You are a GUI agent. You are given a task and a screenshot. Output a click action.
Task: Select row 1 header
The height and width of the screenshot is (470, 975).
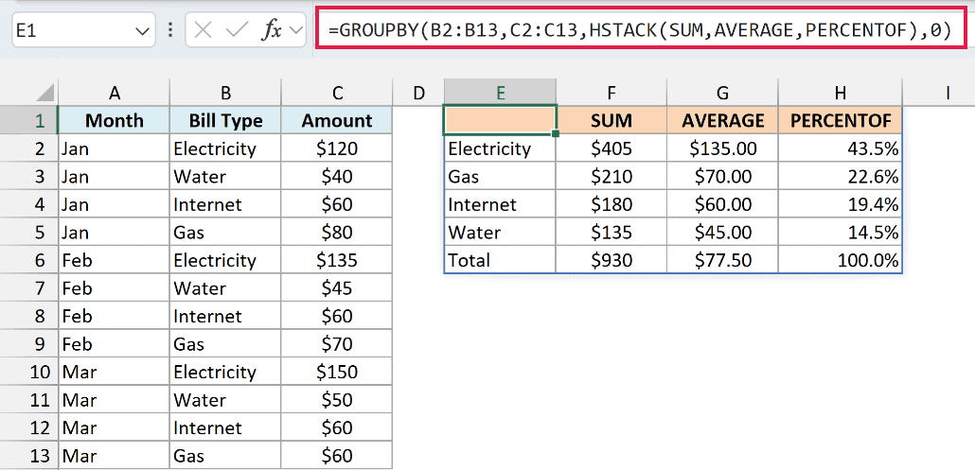(28, 120)
